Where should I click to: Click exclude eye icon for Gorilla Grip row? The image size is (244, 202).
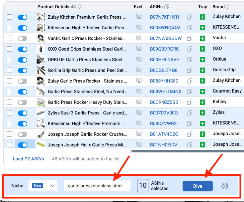138,70
